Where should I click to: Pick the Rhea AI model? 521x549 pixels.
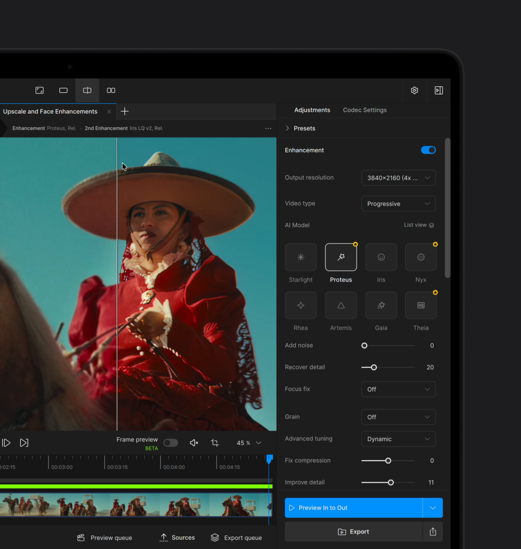300,305
